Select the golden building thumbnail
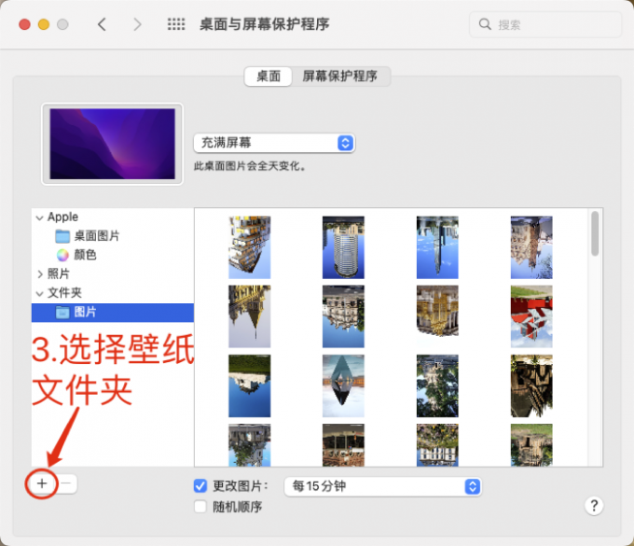Screen dimensions: 634x546 (437, 311)
